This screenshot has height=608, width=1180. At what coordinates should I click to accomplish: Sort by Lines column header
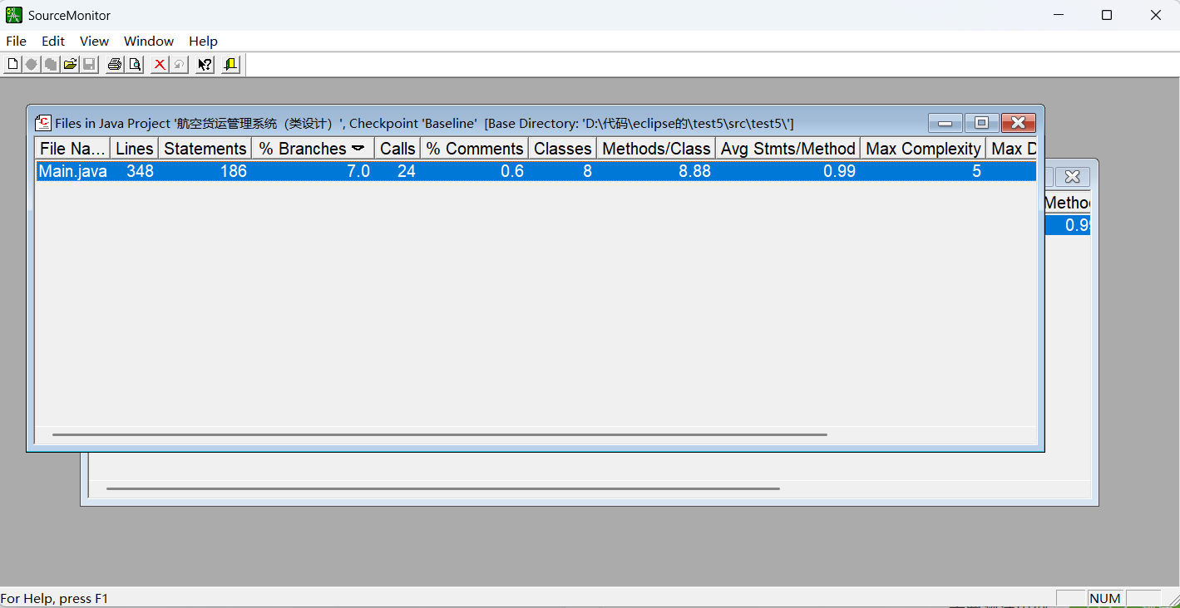click(x=135, y=149)
